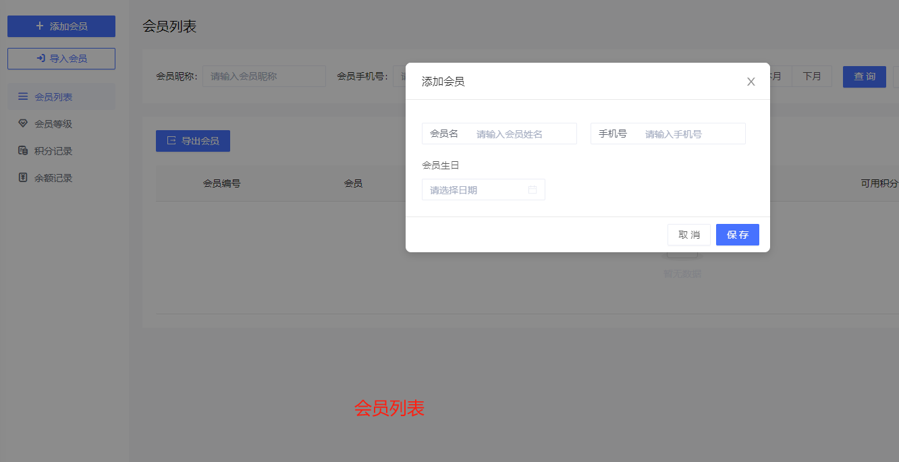The image size is (899, 462).
Task: Open 会员等级 in the sidebar menu
Action: click(x=61, y=123)
